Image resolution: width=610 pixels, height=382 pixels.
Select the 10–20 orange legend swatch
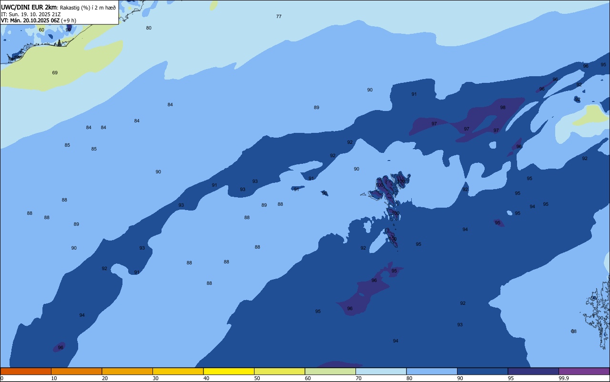pyautogui.click(x=77, y=371)
